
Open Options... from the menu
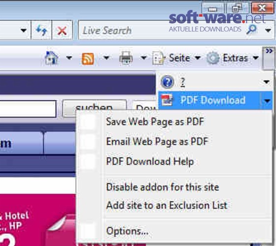click(x=127, y=231)
